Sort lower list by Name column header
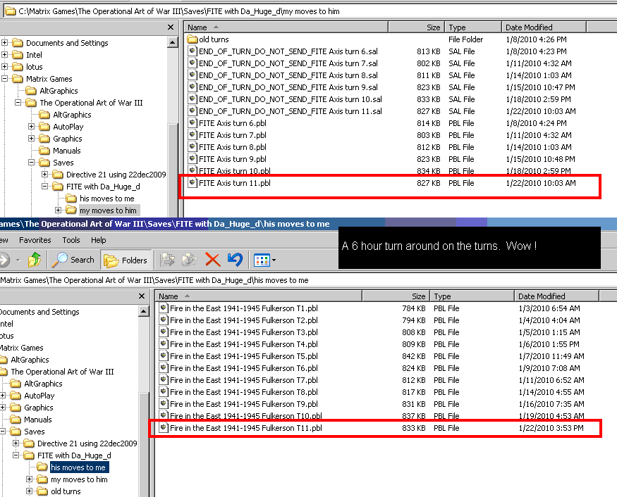The height and width of the screenshot is (497, 617). click(259, 296)
